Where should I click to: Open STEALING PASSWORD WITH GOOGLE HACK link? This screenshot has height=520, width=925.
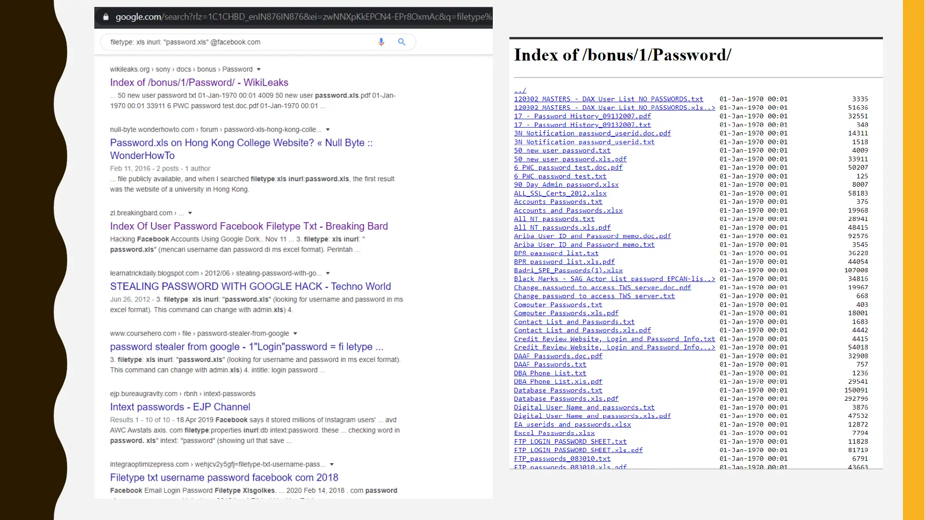coord(250,286)
